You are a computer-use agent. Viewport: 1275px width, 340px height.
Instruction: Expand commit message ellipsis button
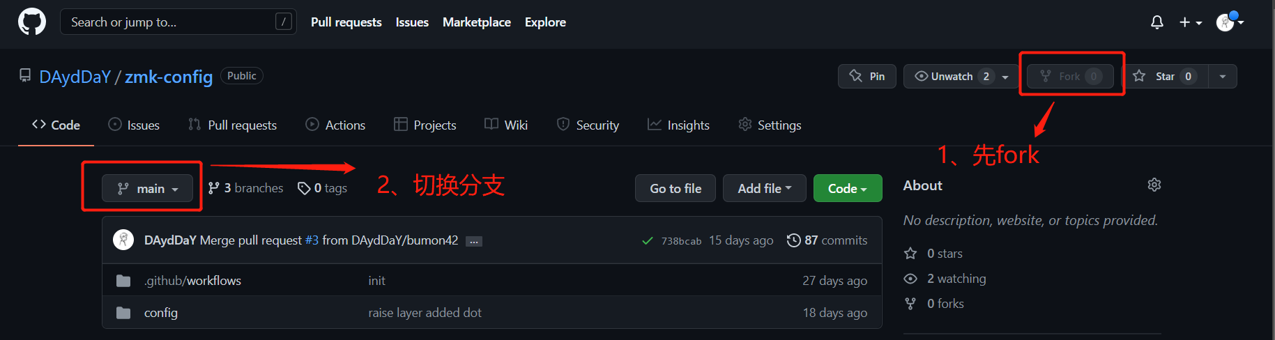[474, 241]
